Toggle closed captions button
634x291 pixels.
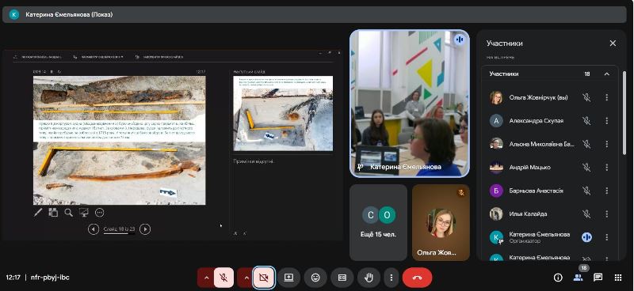click(x=342, y=278)
